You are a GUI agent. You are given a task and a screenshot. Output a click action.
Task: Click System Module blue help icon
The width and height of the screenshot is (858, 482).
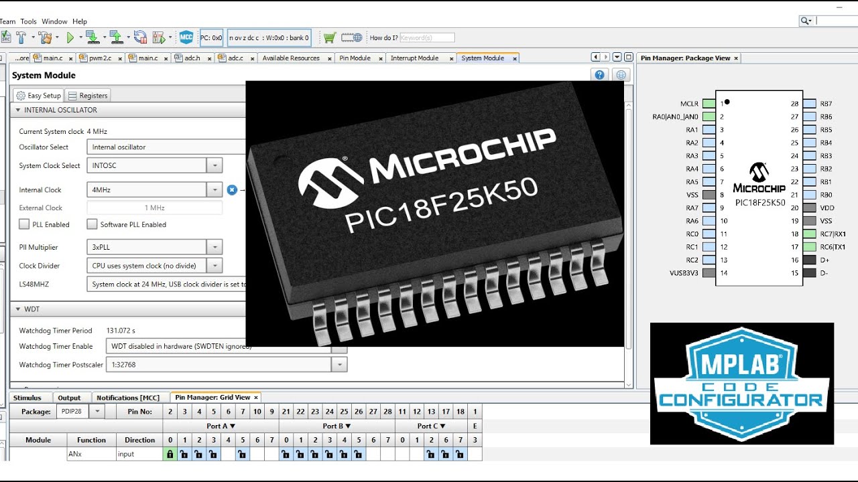coord(600,75)
